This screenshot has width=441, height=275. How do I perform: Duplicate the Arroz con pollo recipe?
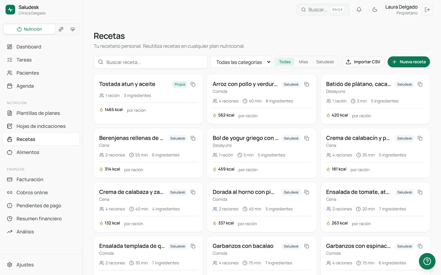tap(306, 84)
